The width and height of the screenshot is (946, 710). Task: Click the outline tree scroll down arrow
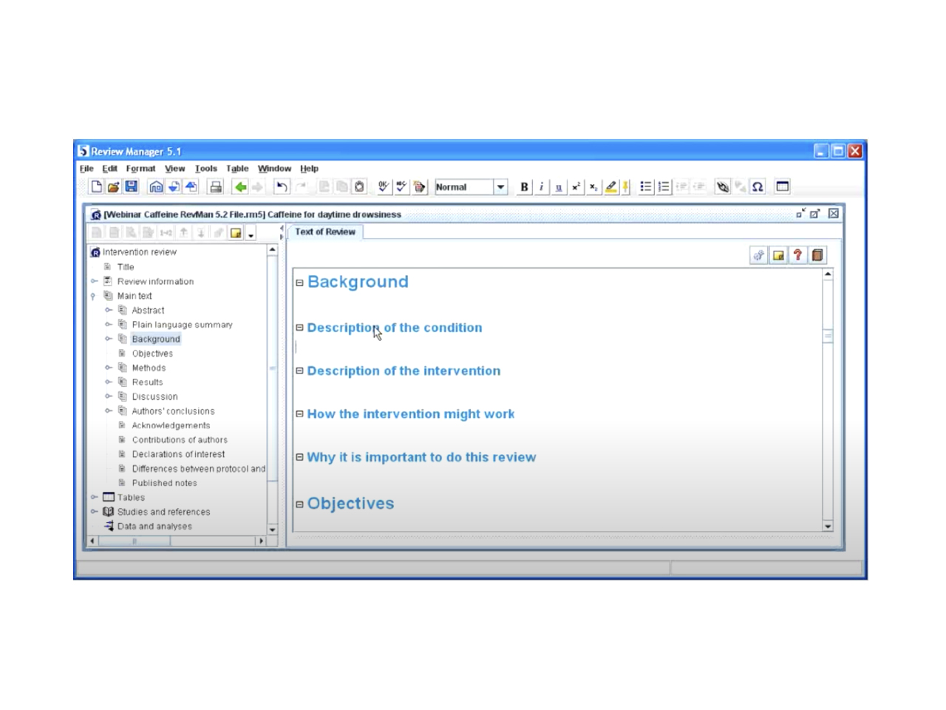click(x=272, y=530)
